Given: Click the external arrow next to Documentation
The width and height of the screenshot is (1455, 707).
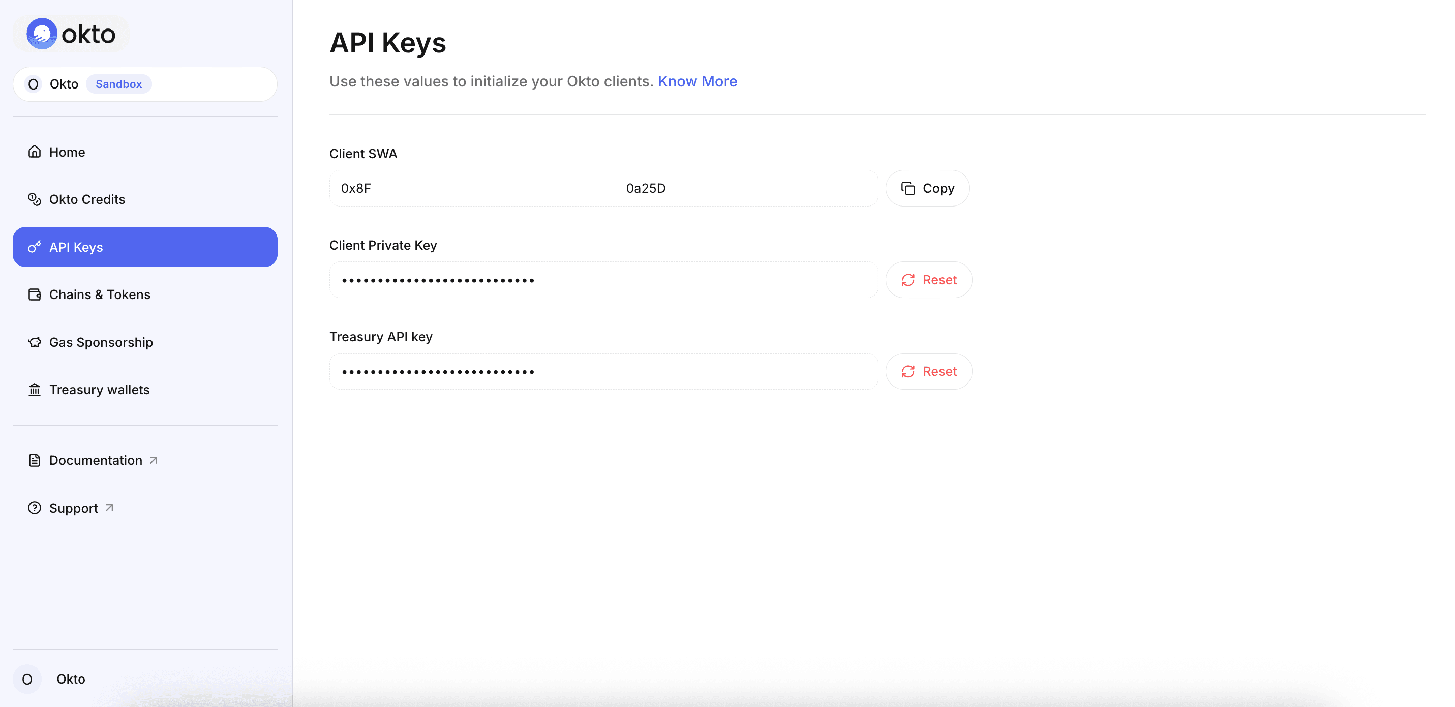Looking at the screenshot, I should 153,460.
